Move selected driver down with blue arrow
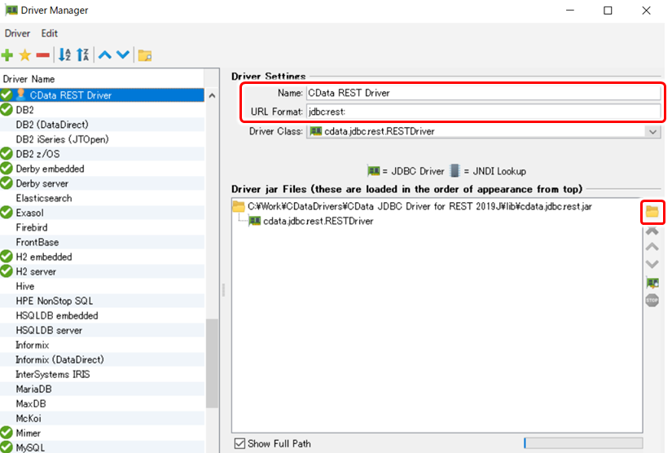Screen dimensions: 672x453 [123, 55]
